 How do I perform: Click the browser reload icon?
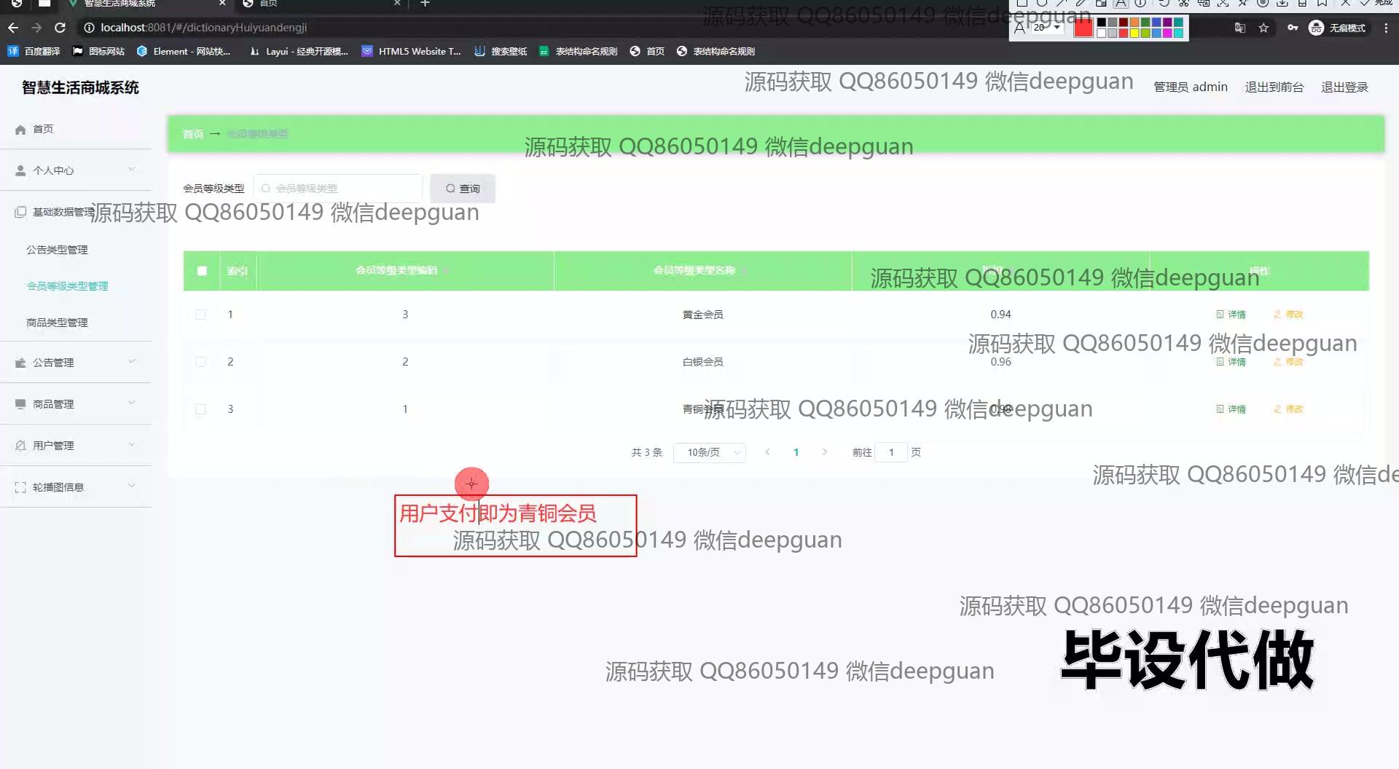tap(60, 28)
